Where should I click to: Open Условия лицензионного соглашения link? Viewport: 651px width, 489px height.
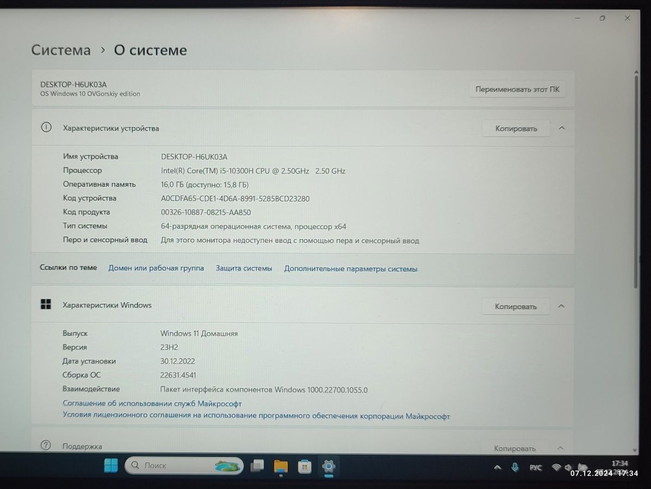click(256, 416)
